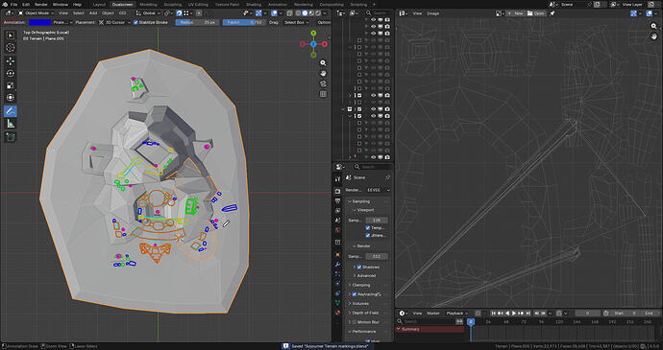The width and height of the screenshot is (663, 350).
Task: Toggle the Stabilize Stroke checkbox
Action: click(135, 22)
